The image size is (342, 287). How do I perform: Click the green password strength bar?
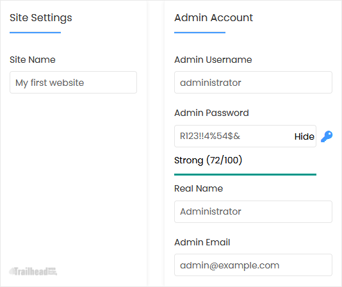click(245, 175)
